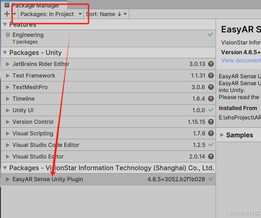Screen dimensions: 261x218
Task: Click the Engineering layers icon
Action: coord(8,35)
